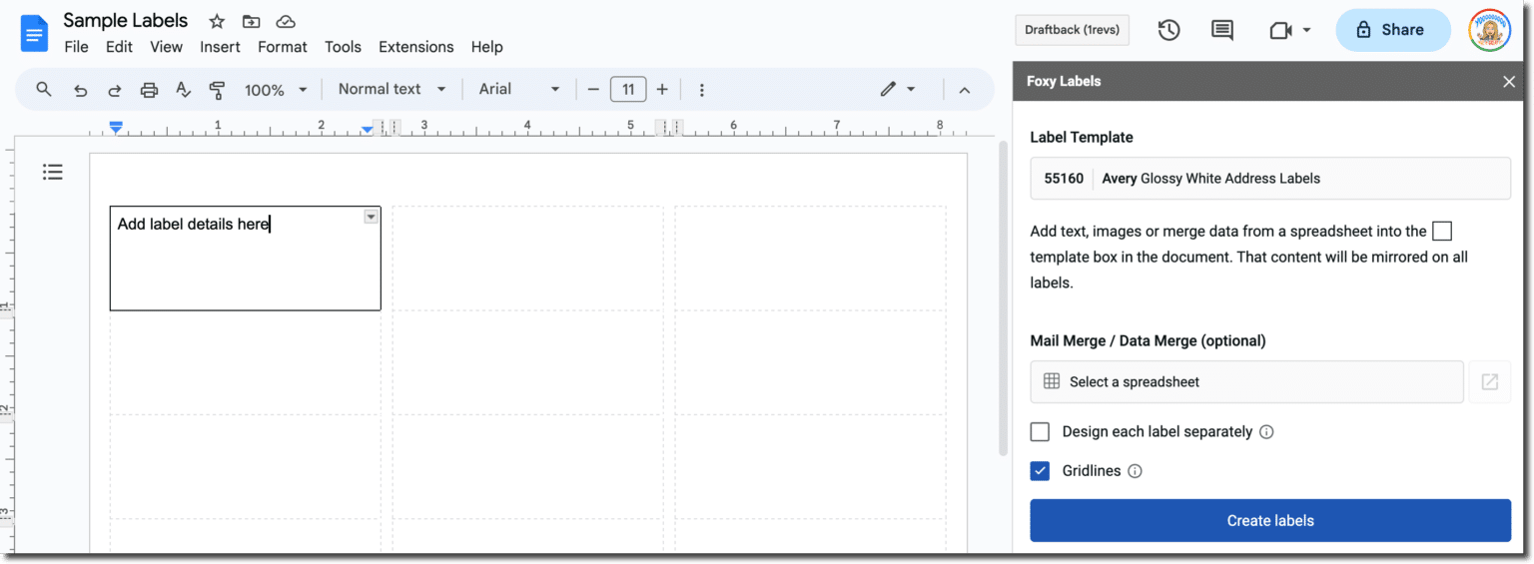Select the paint format tool
The width and height of the screenshot is (1534, 564).
tap(217, 90)
